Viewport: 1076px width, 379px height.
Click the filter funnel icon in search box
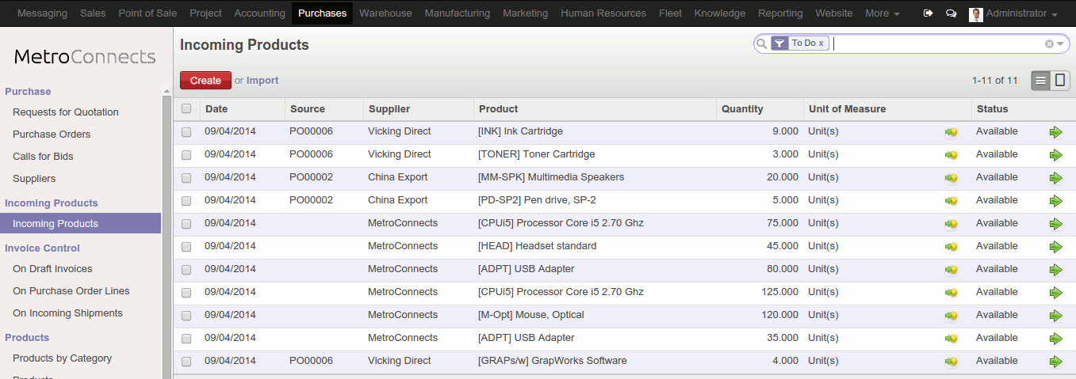coord(780,44)
